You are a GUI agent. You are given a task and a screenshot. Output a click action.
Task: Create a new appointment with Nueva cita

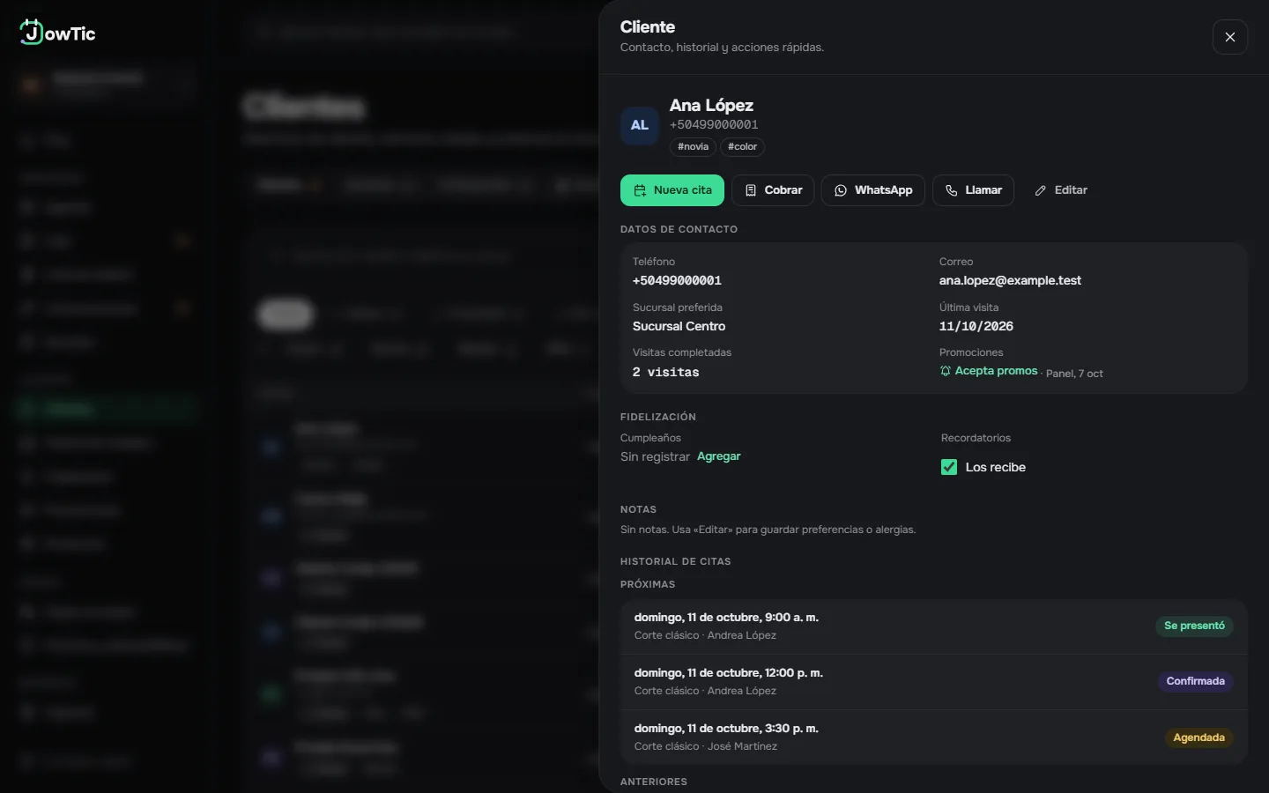pyautogui.click(x=672, y=190)
